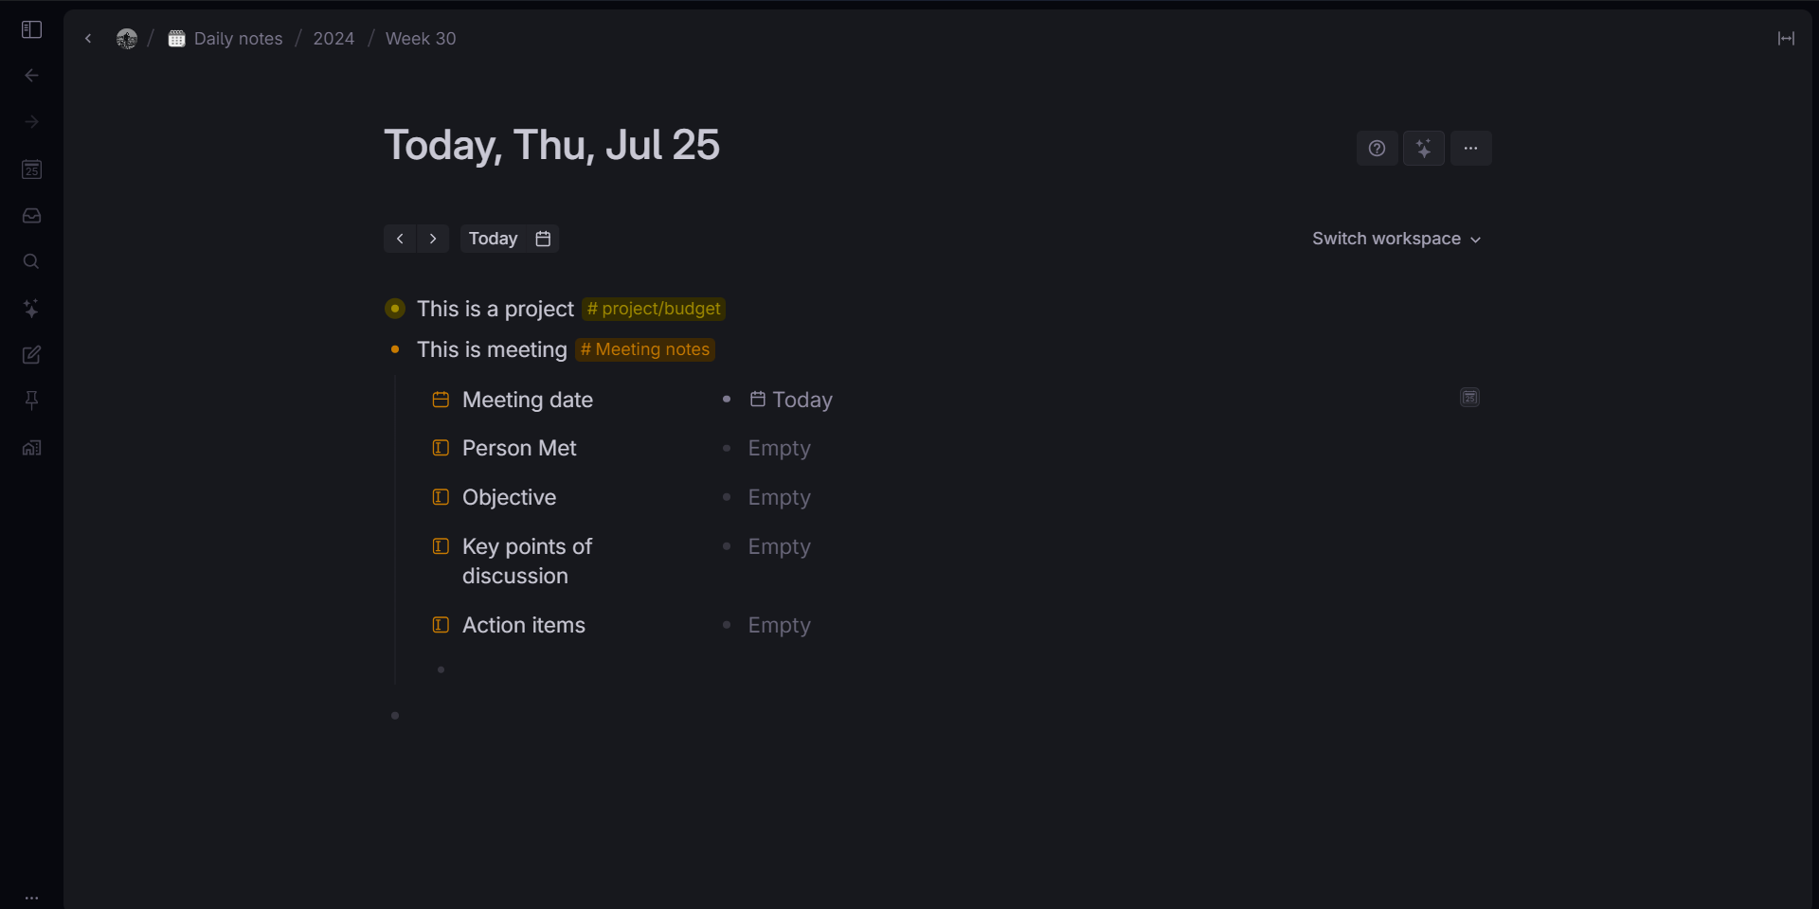Open the pinned items pin icon

[31, 401]
